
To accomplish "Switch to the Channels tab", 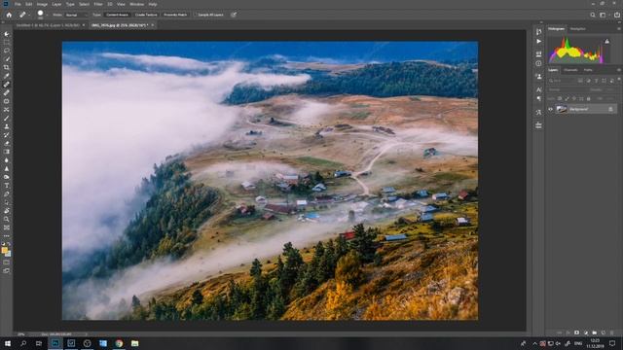I will (x=570, y=70).
